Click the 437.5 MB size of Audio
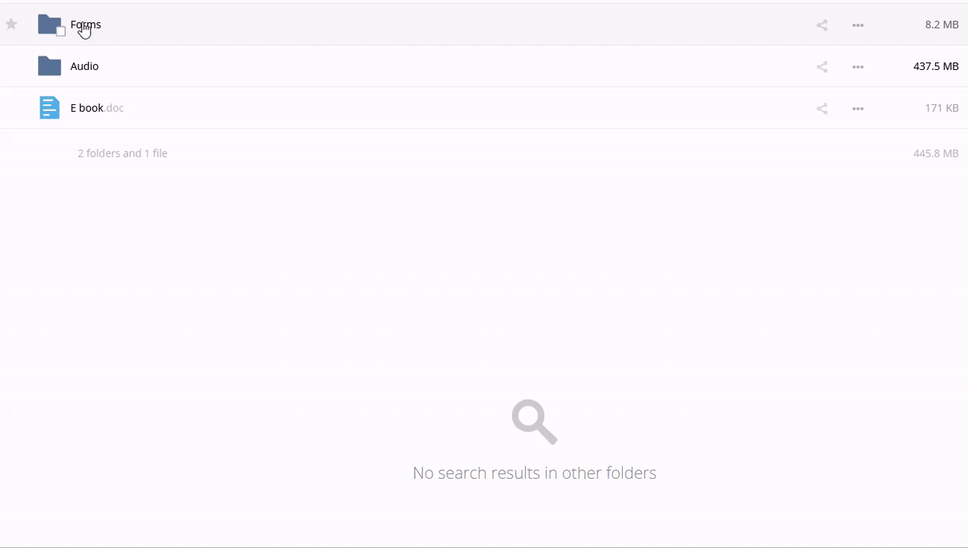The image size is (968, 548). pyautogui.click(x=936, y=66)
